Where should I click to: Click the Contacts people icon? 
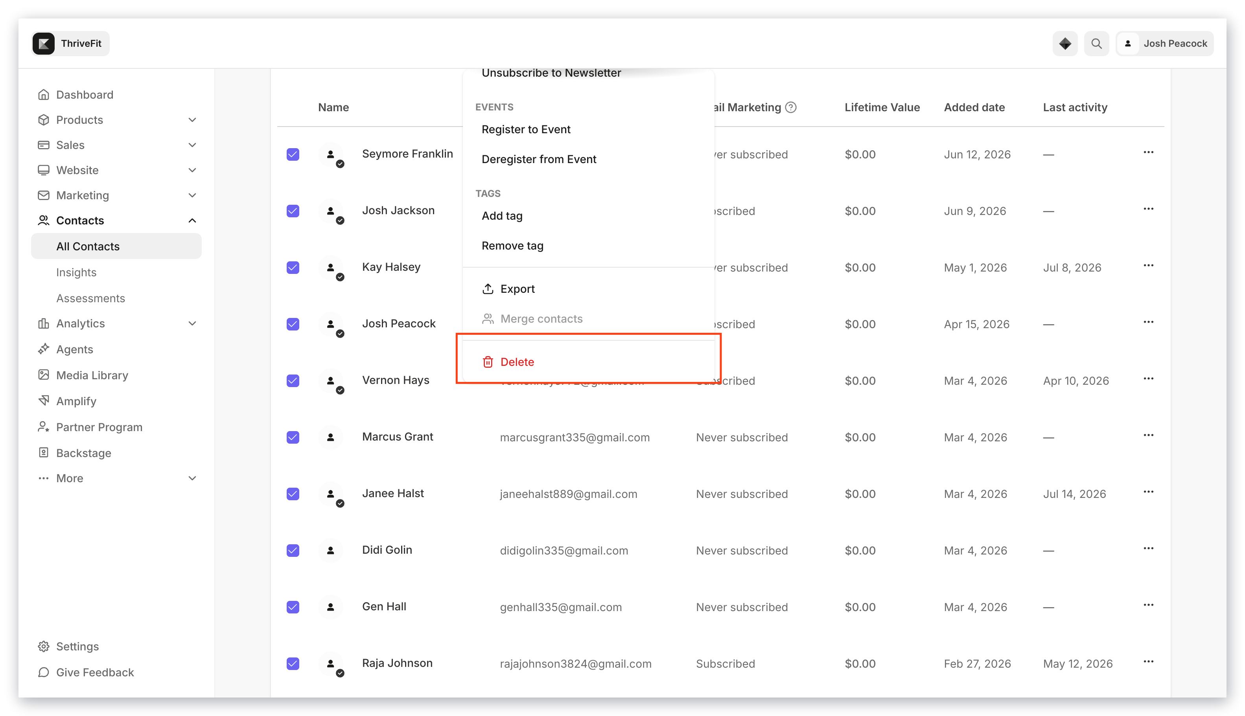(44, 220)
